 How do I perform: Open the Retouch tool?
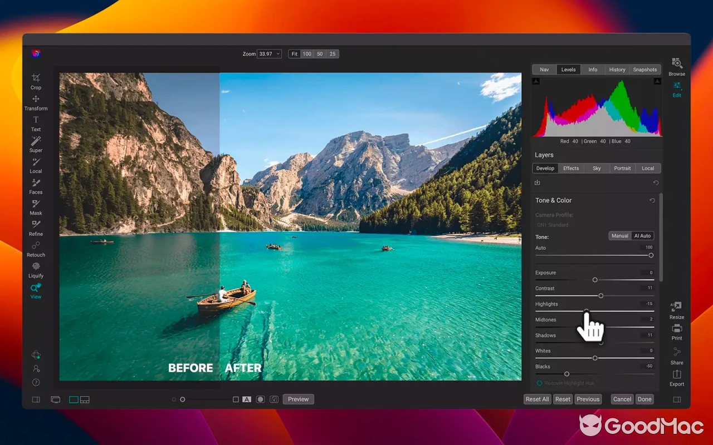pyautogui.click(x=36, y=249)
